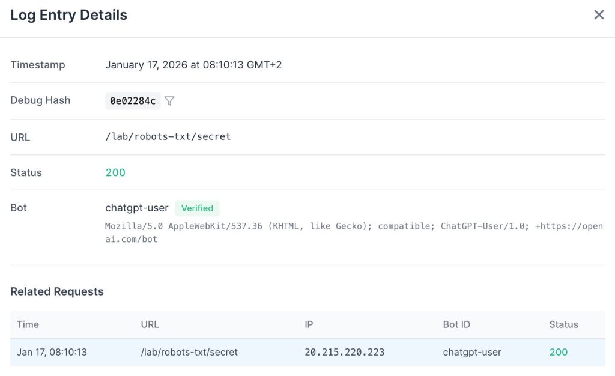Screen dimensions: 615x376
Task: Click the URL column header in Related Requests
Action: point(150,324)
